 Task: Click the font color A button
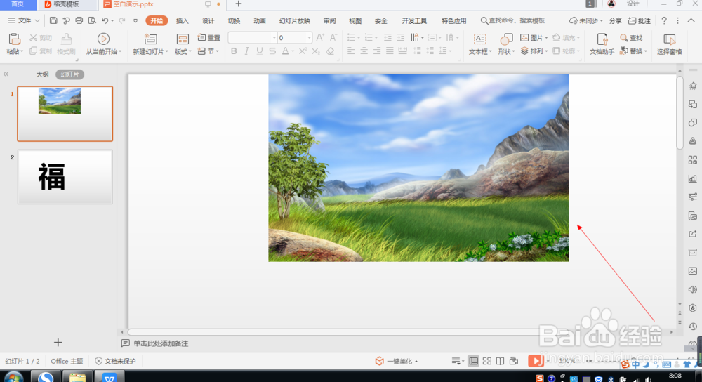click(x=285, y=51)
